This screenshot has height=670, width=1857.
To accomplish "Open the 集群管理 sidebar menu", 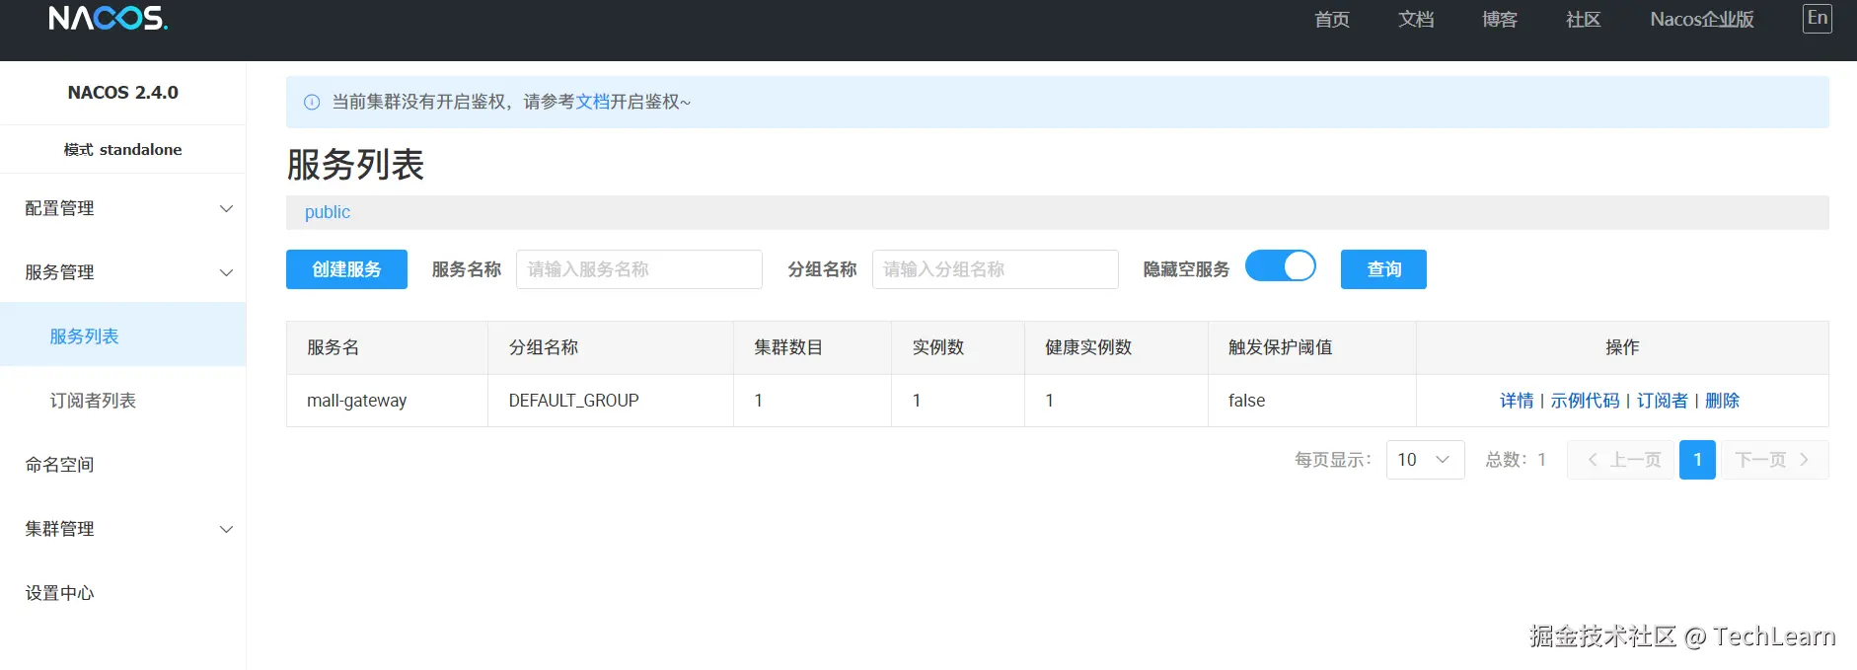I will (x=122, y=529).
